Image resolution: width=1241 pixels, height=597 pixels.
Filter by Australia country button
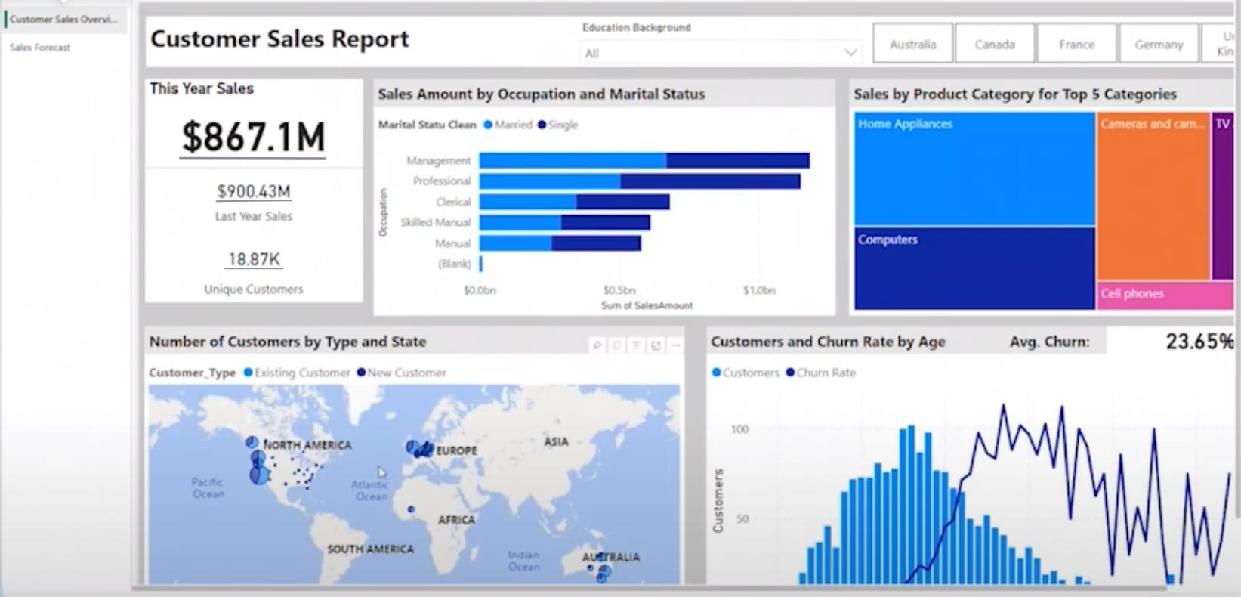[912, 44]
